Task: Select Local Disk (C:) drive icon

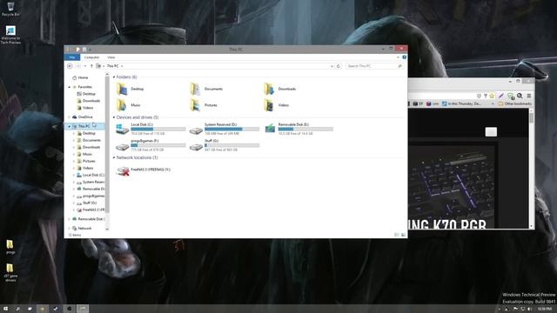Action: click(122, 129)
